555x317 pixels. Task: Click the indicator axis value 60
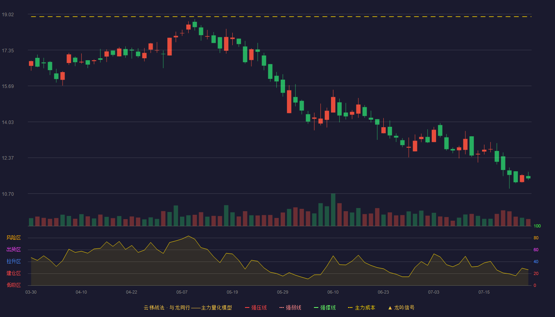(x=536, y=250)
